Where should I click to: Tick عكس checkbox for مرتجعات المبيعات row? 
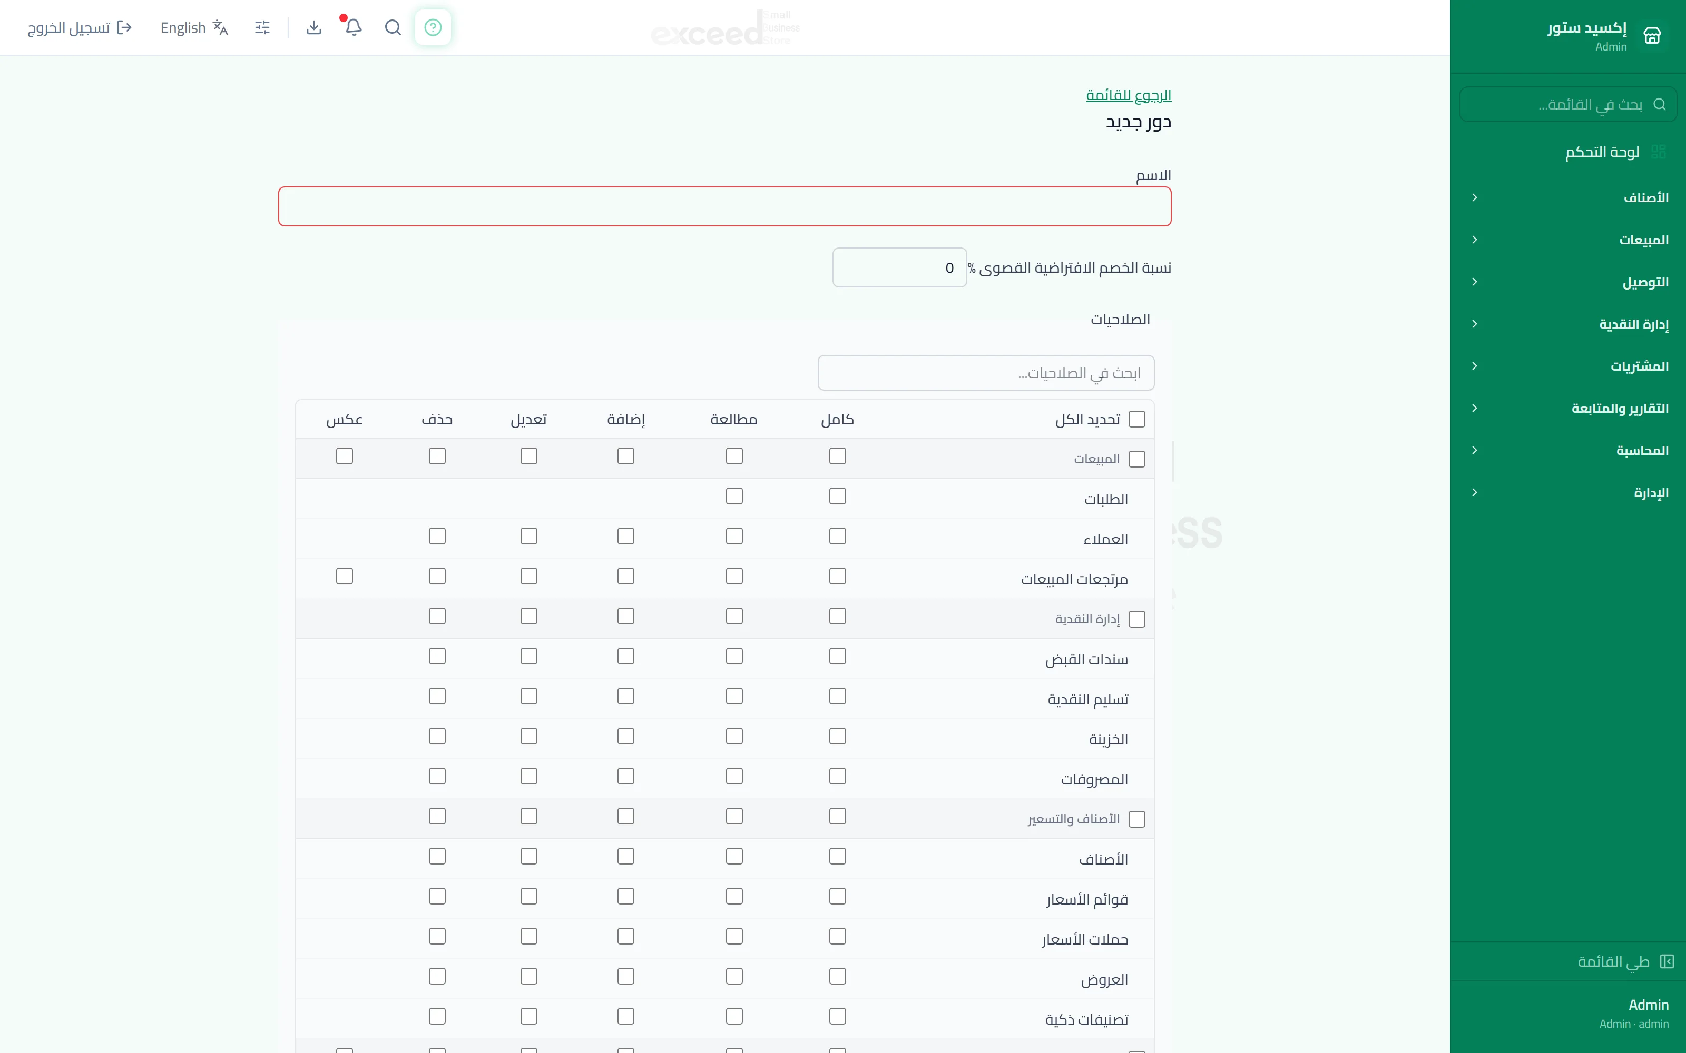click(x=344, y=576)
